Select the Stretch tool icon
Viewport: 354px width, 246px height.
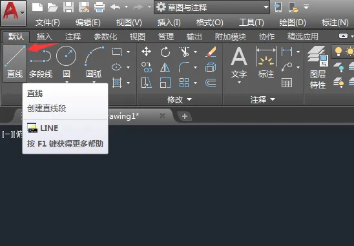[146, 83]
